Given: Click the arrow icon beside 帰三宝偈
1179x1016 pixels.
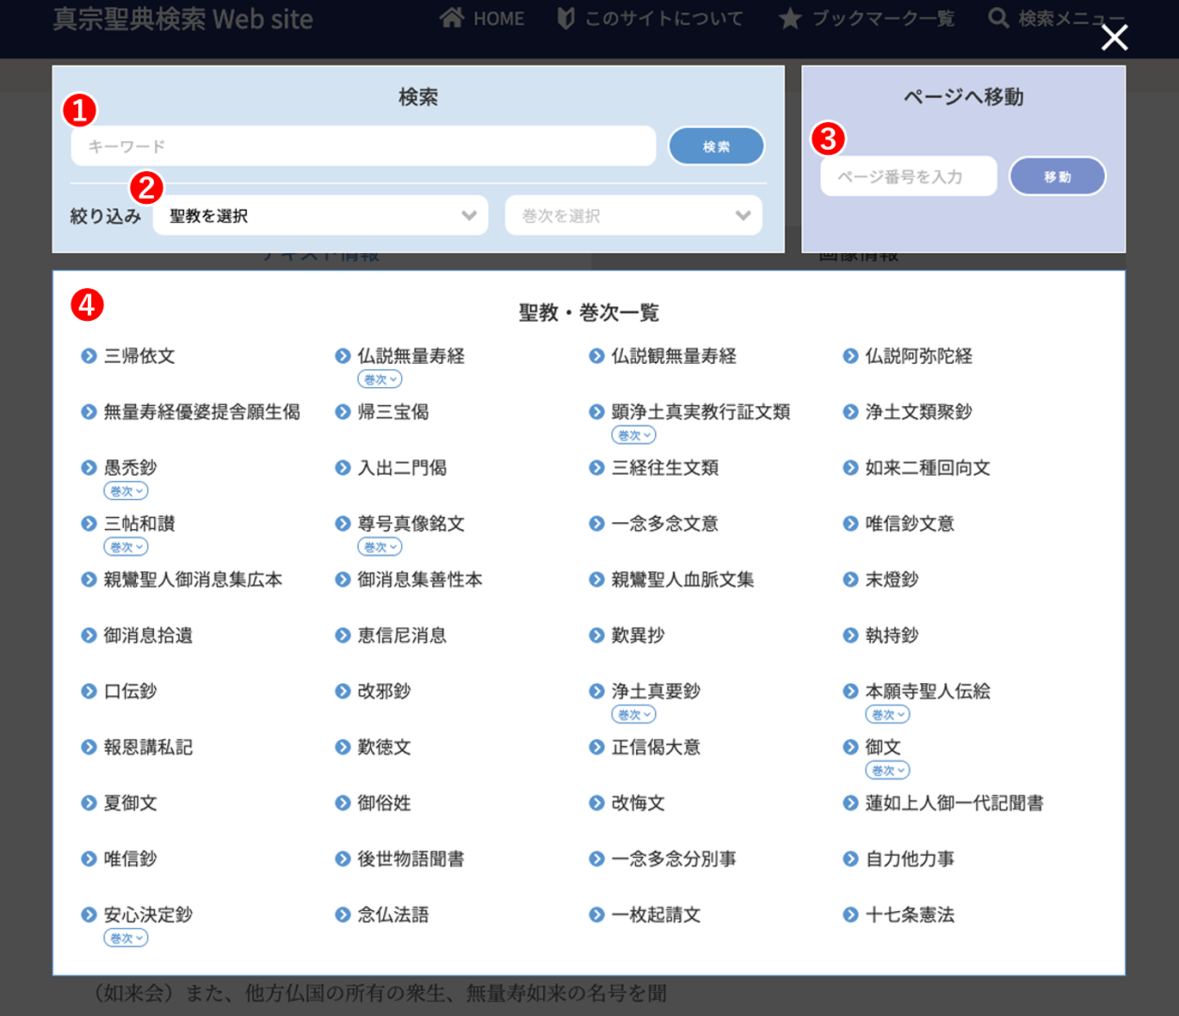Looking at the screenshot, I should tap(343, 412).
